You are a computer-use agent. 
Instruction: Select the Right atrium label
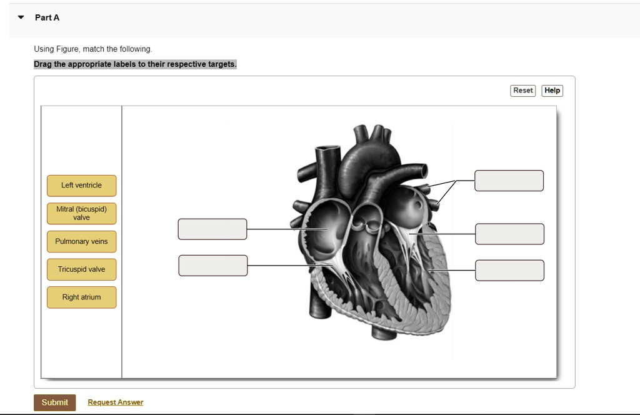(81, 297)
